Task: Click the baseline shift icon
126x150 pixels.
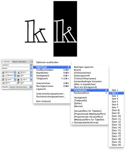Action: pos(3,83)
